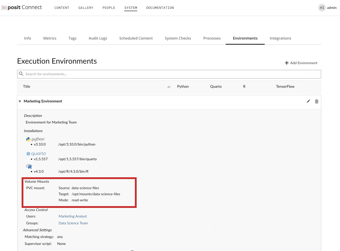
Task: Click the Execution Environments heading
Action: (x=57, y=61)
